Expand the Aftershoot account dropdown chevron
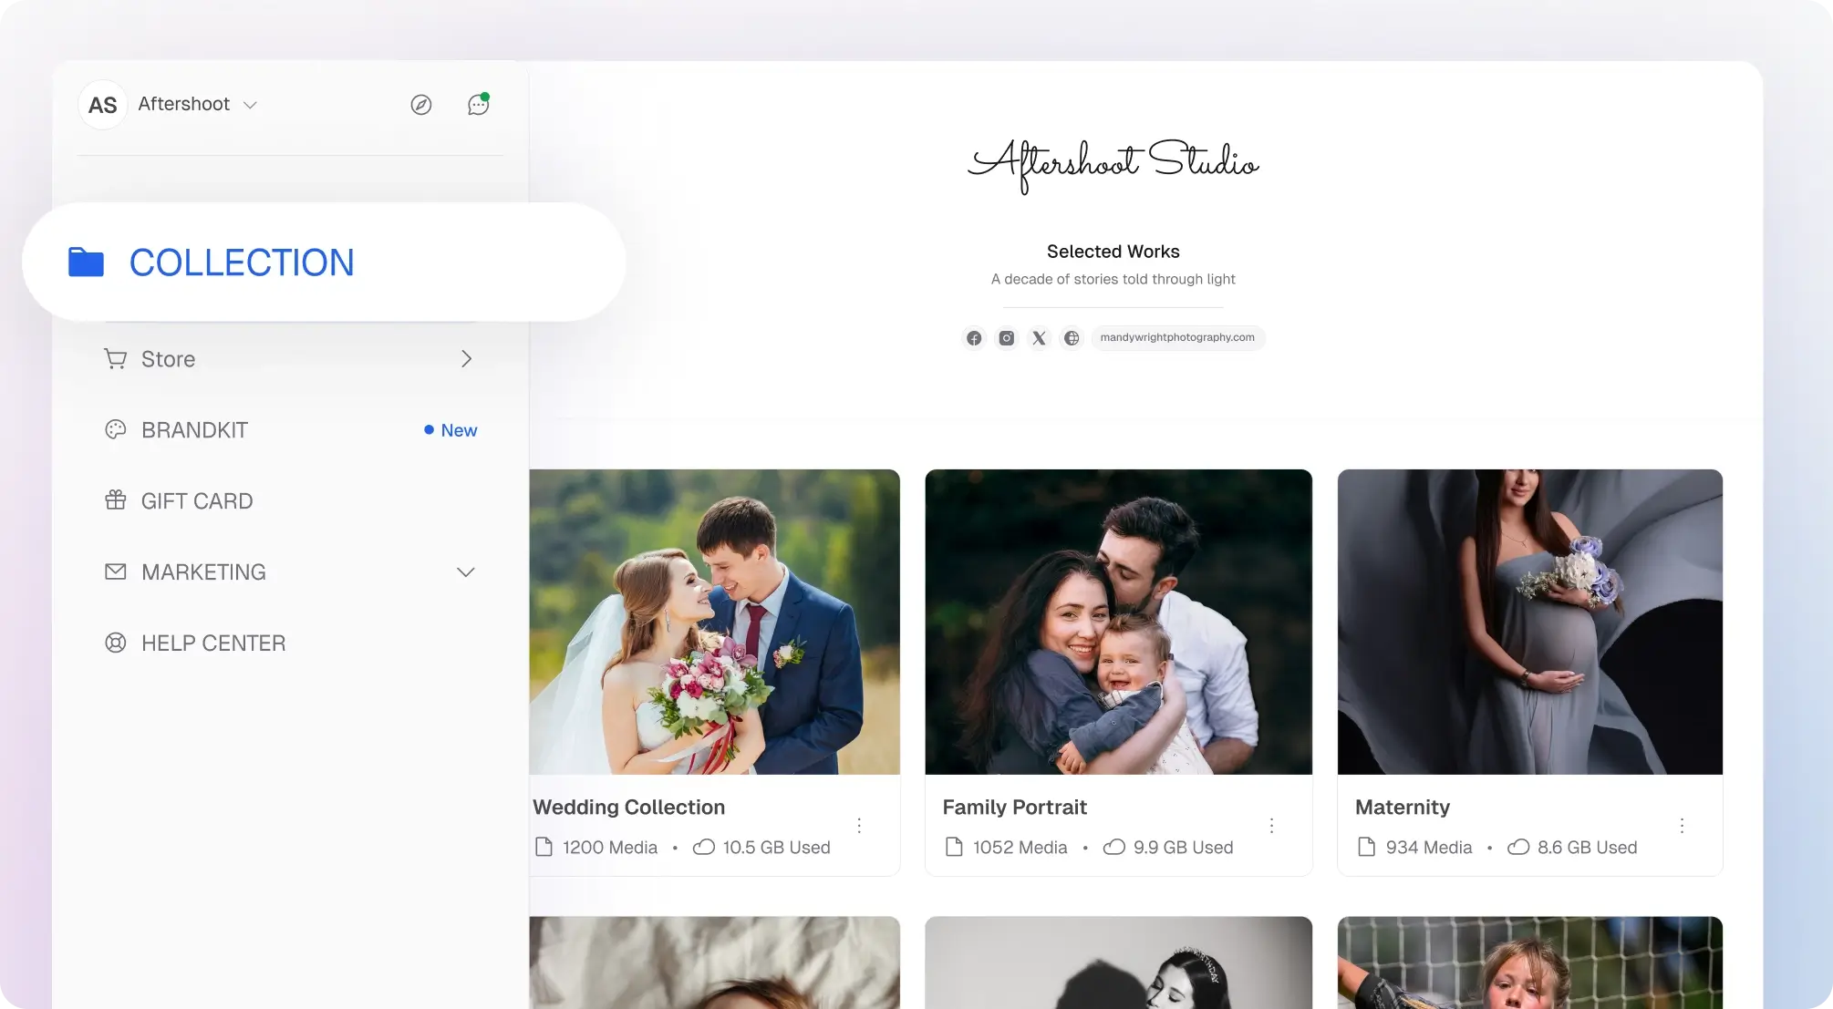 click(250, 105)
